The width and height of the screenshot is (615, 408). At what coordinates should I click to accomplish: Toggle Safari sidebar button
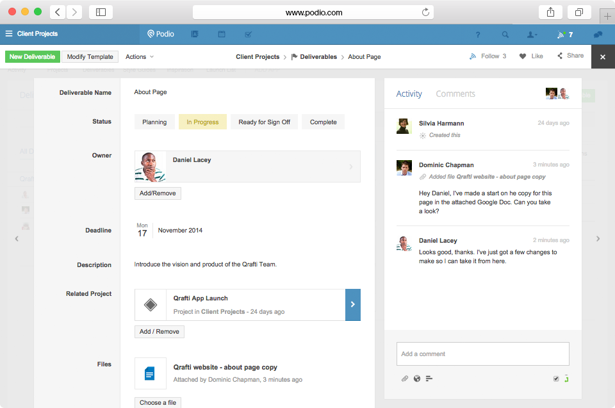101,12
